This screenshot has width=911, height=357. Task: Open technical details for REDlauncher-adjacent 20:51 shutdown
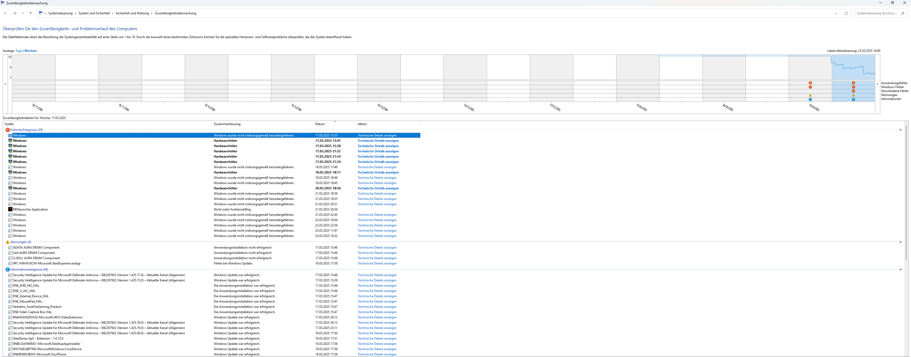coord(377,204)
